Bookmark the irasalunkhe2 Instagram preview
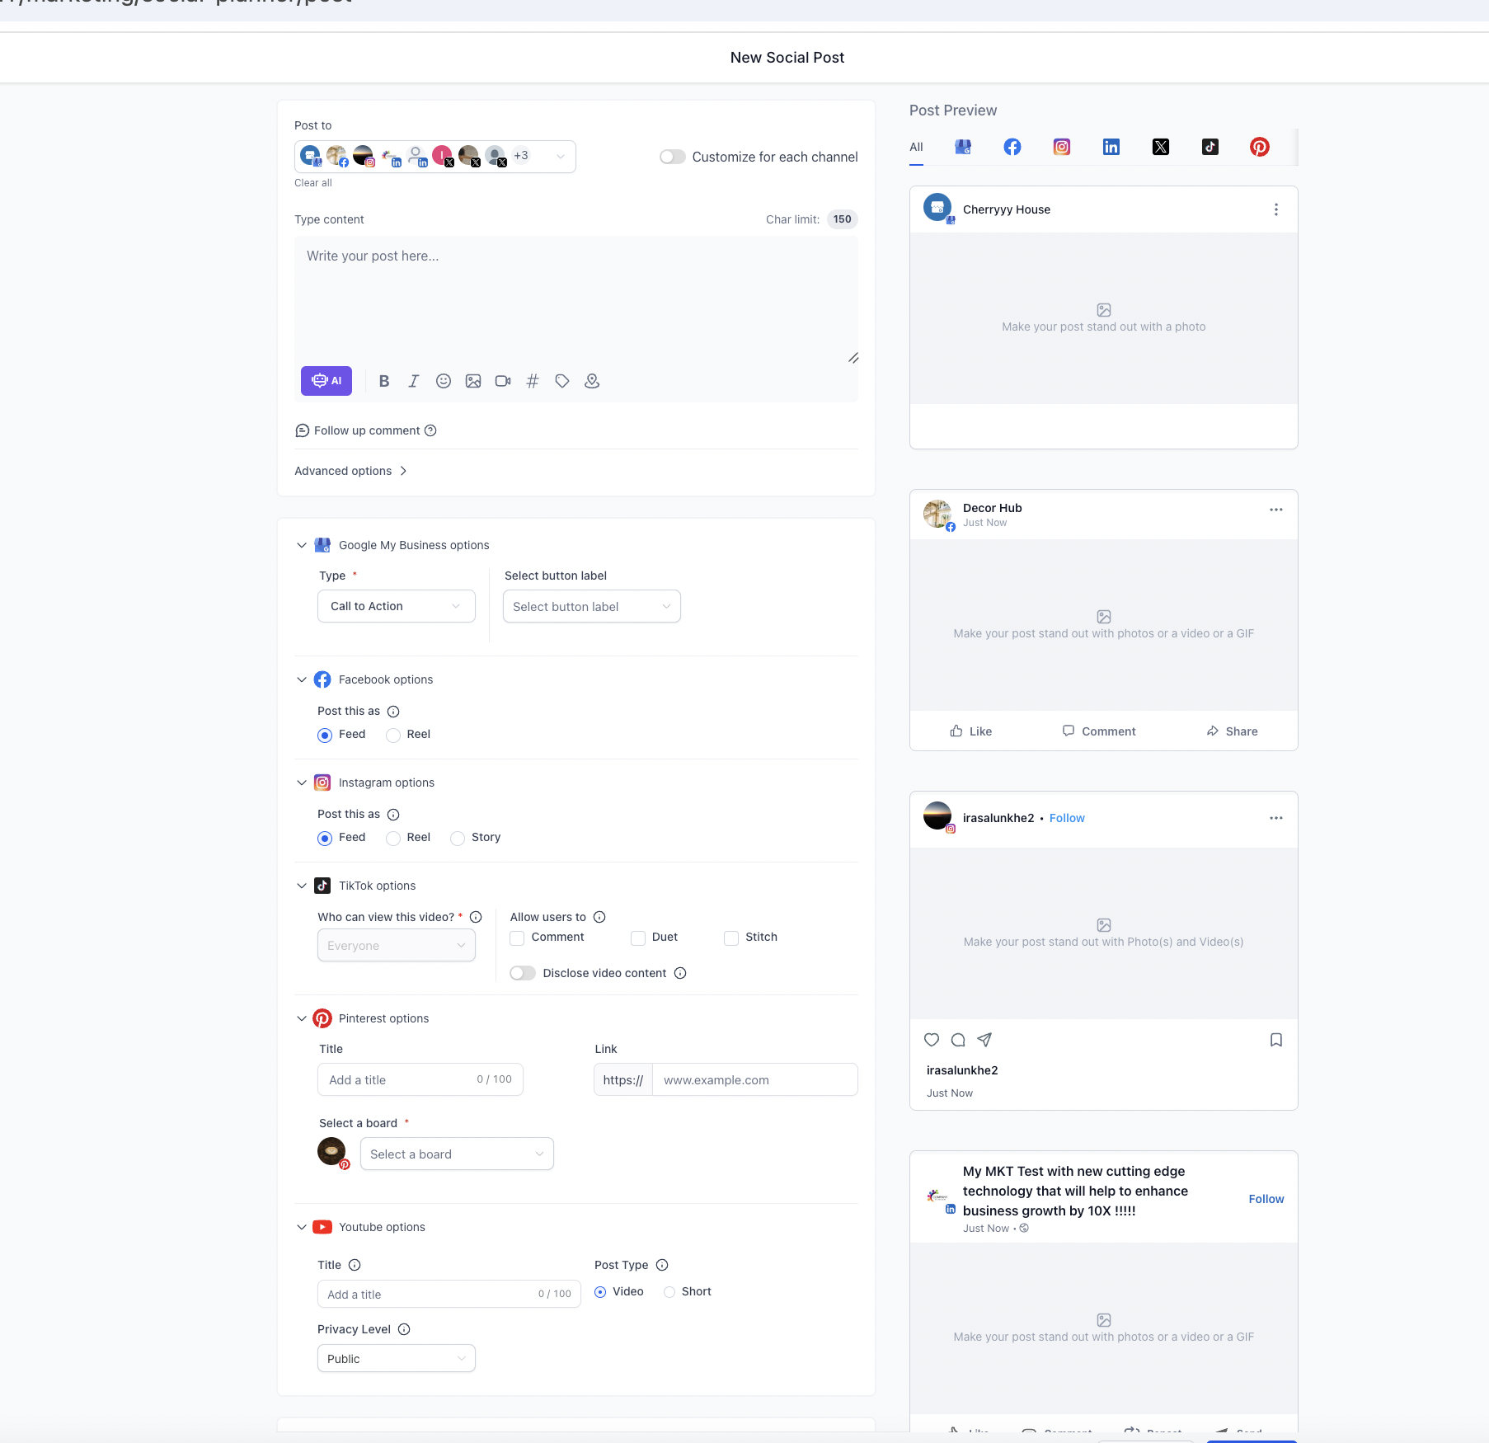1489x1443 pixels. pos(1276,1040)
